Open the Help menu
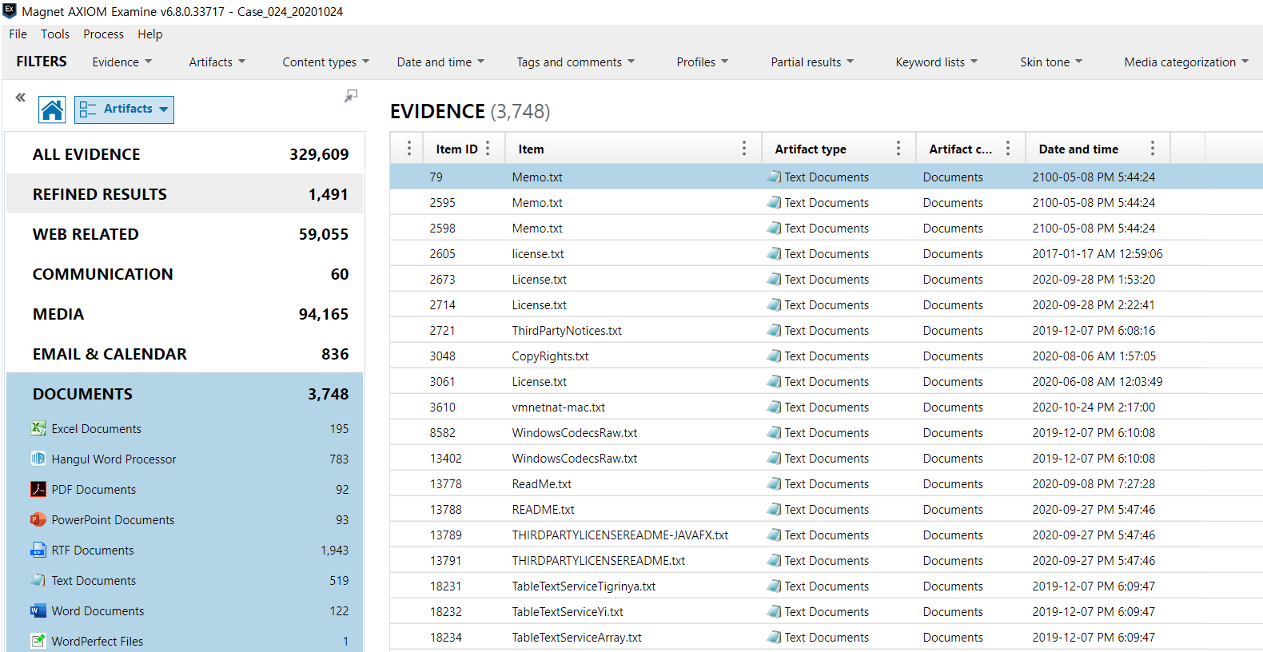Screen dimensions: 1263x652 [x=149, y=34]
